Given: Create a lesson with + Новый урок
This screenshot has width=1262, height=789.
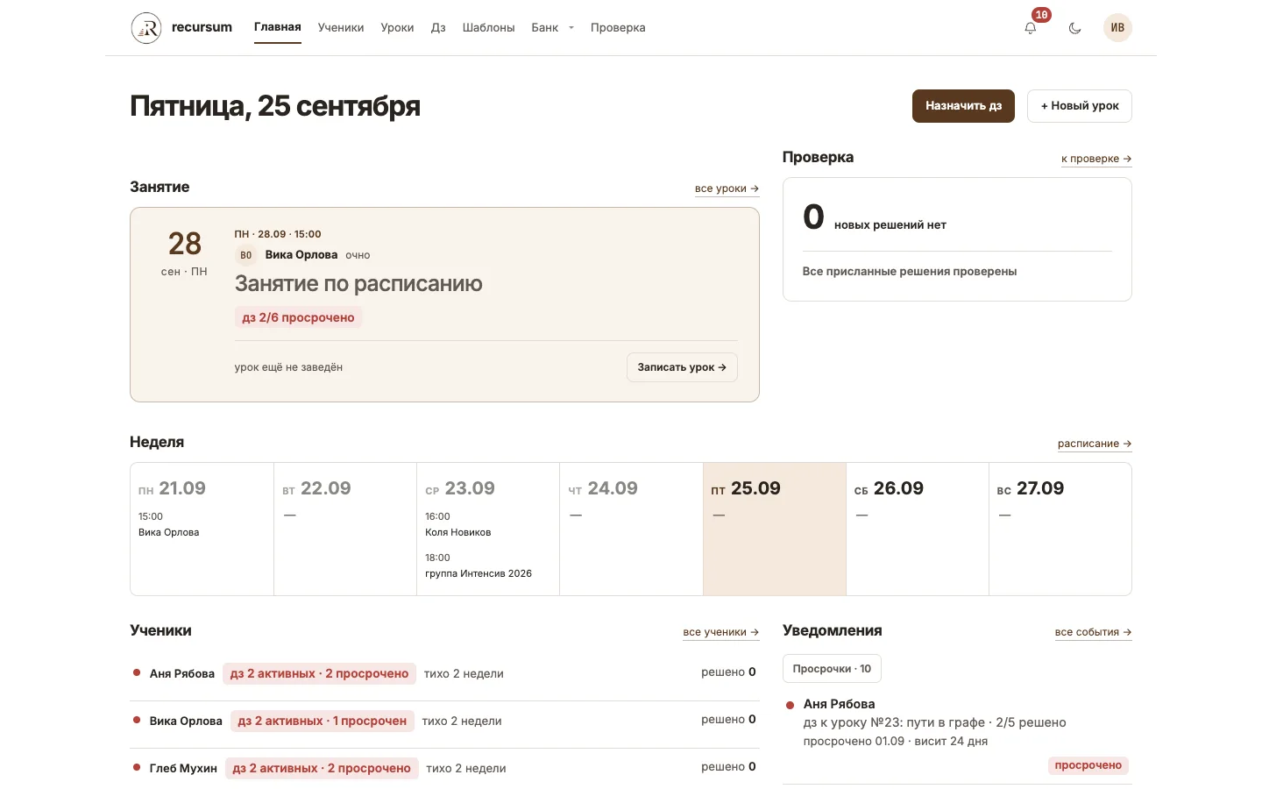Looking at the screenshot, I should [1080, 106].
